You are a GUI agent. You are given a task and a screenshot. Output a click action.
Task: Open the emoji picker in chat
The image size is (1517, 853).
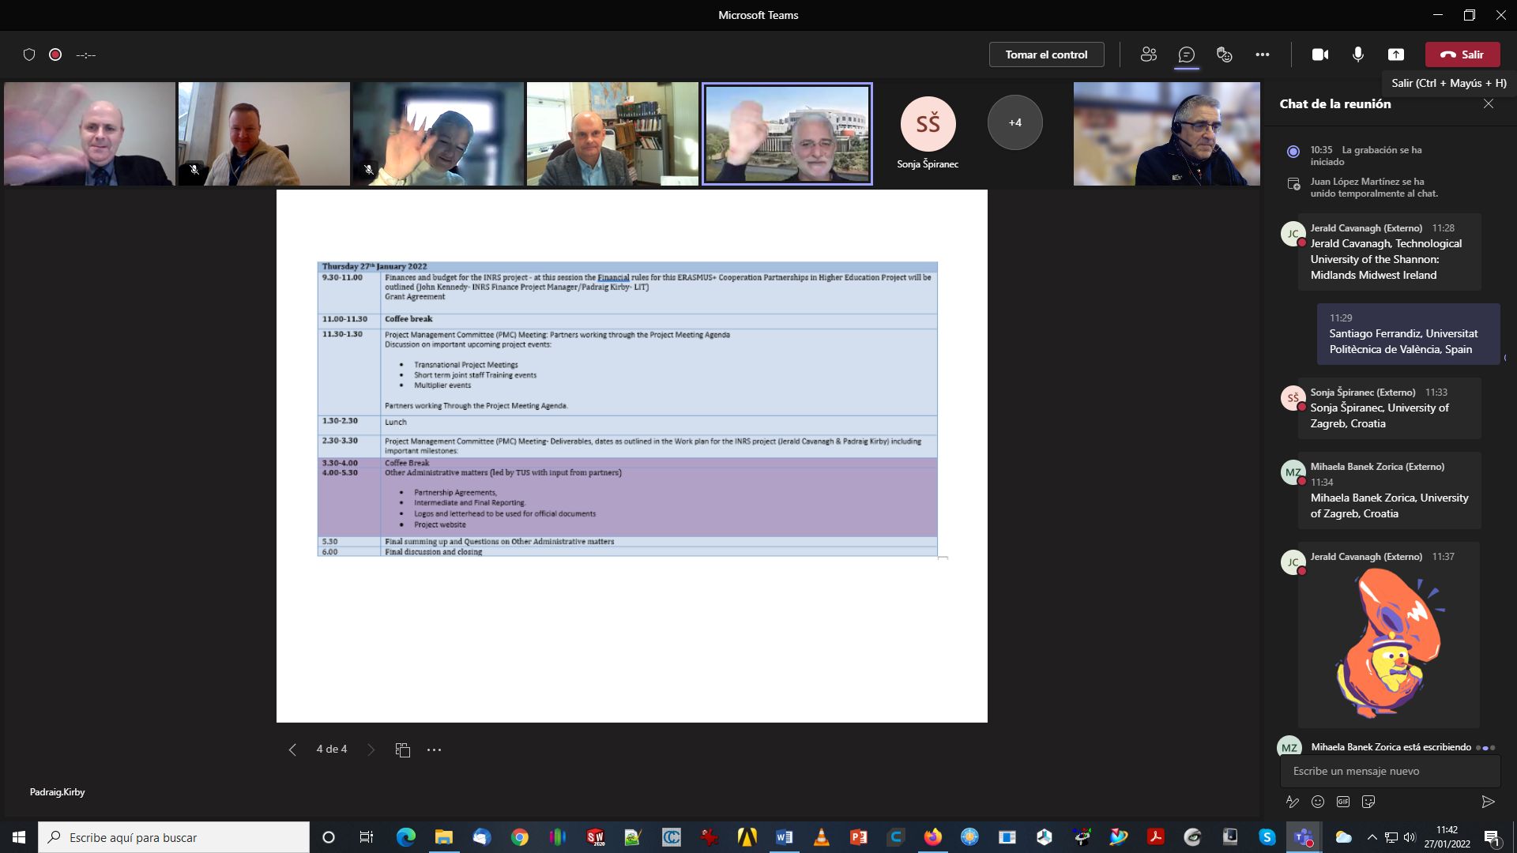(1318, 802)
